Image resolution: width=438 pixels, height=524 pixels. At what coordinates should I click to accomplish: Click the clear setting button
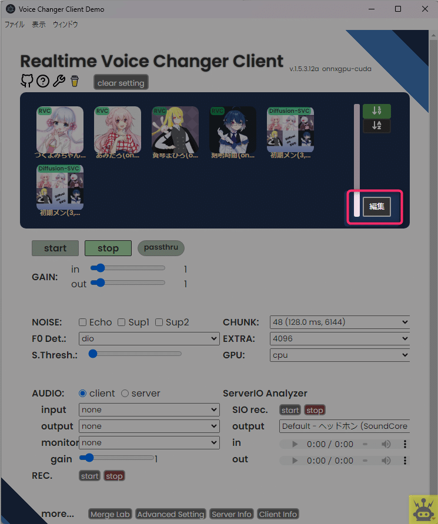[121, 83]
